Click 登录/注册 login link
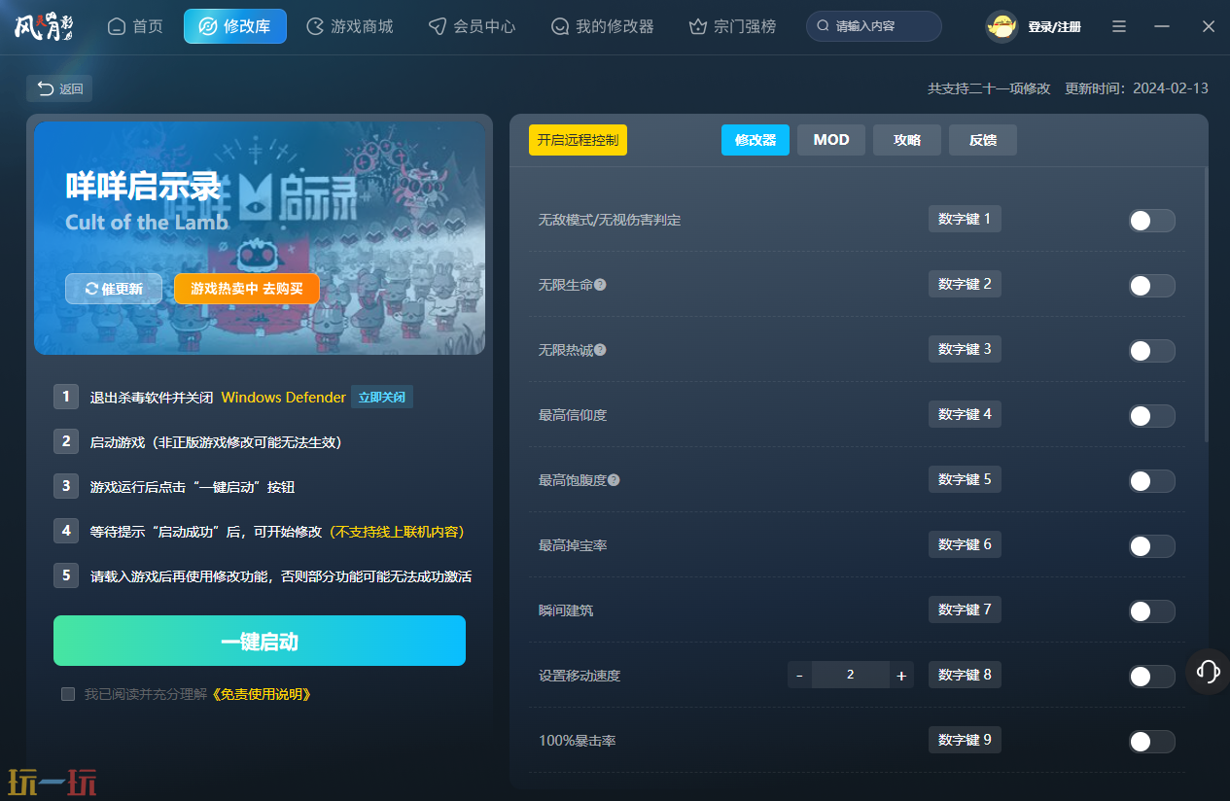Image resolution: width=1230 pixels, height=801 pixels. point(1055,27)
